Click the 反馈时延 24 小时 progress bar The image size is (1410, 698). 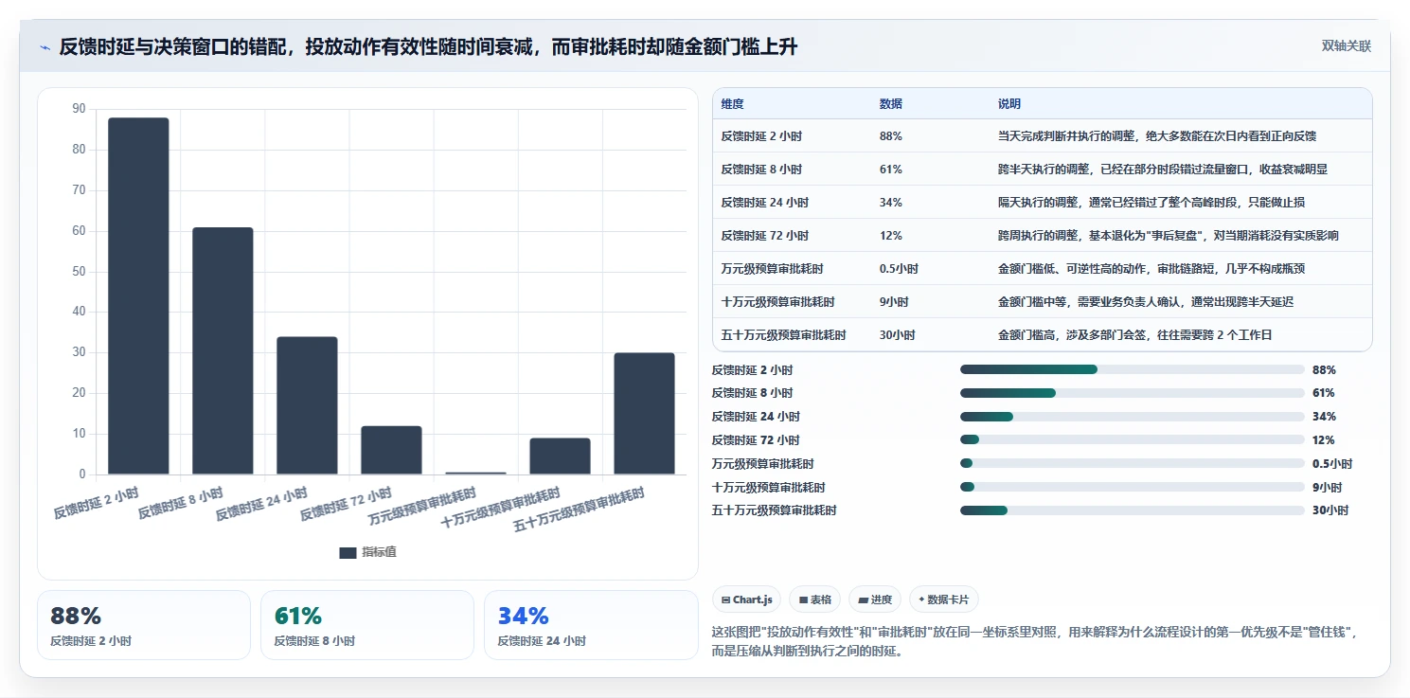pyautogui.click(x=1133, y=417)
